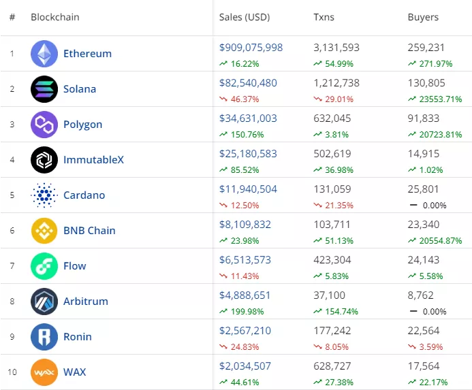Click Flow buyers count 24,143
This screenshot has height=390, width=472.
point(424,260)
